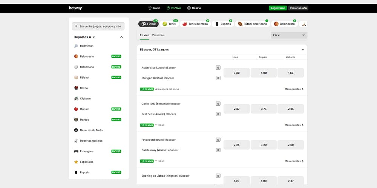
Task: Open Galatasaray (Walnut) eSoccer row
Action: tap(160, 150)
